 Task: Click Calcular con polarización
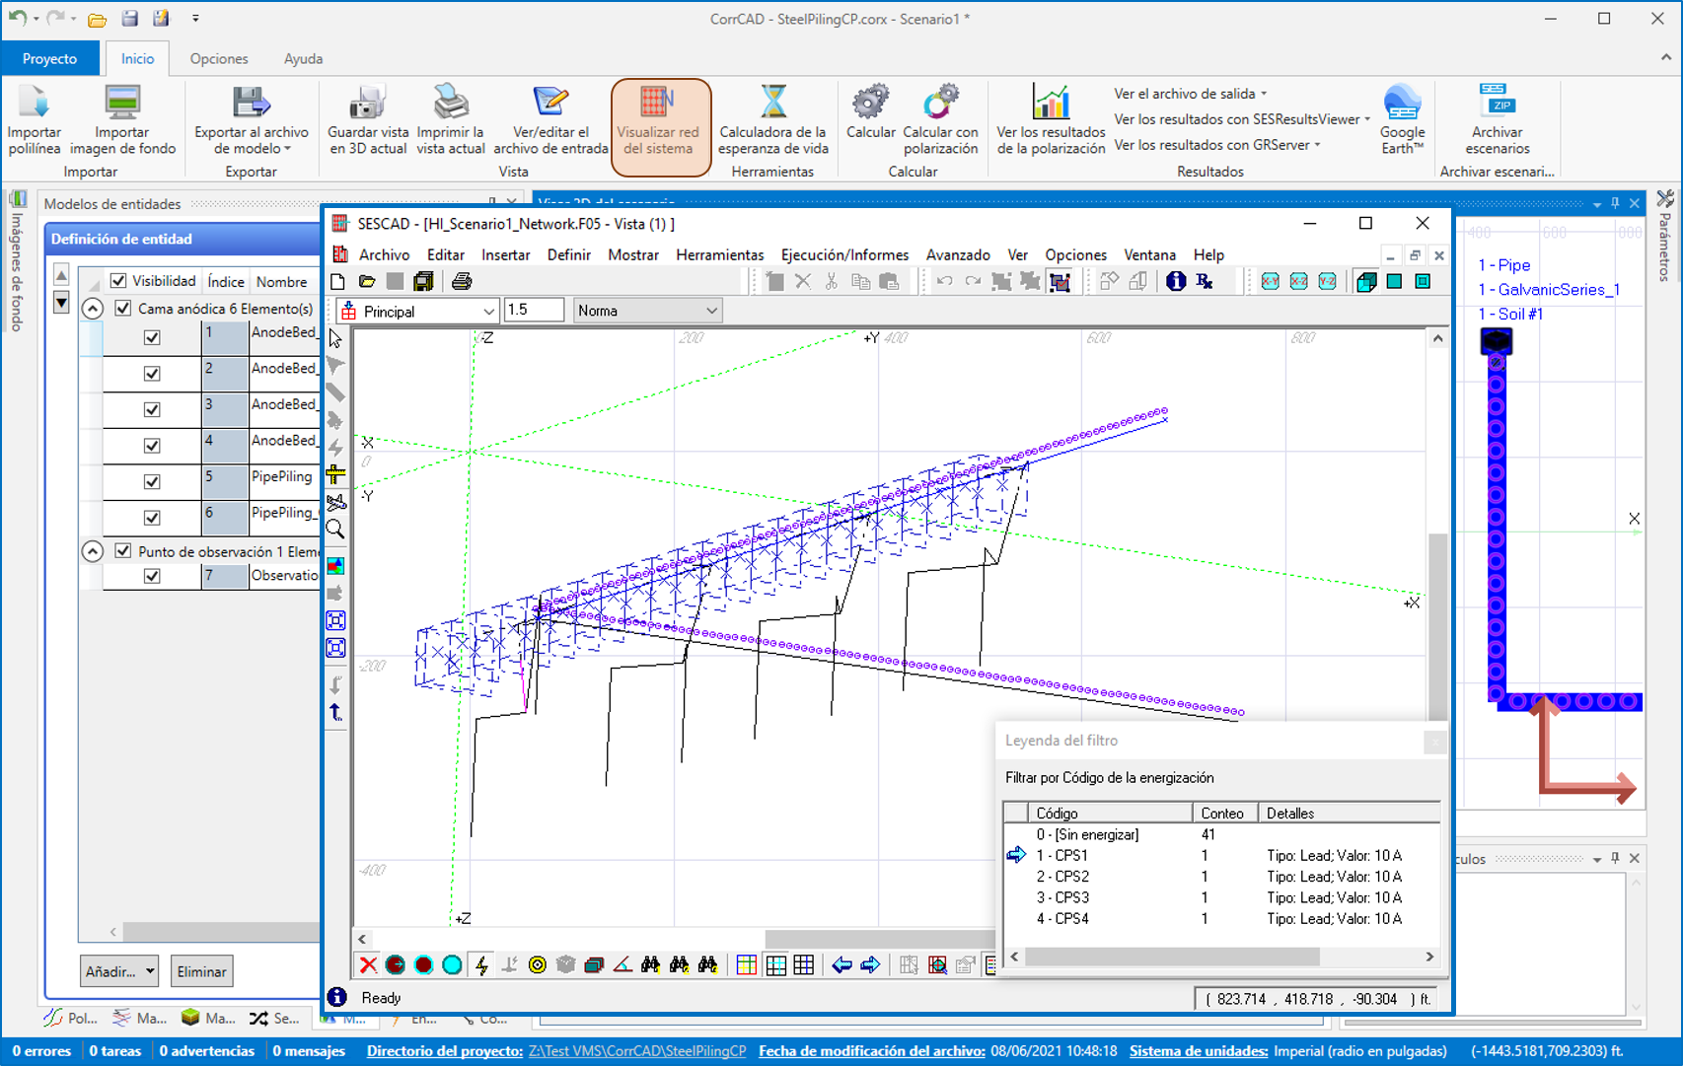pyautogui.click(x=940, y=119)
